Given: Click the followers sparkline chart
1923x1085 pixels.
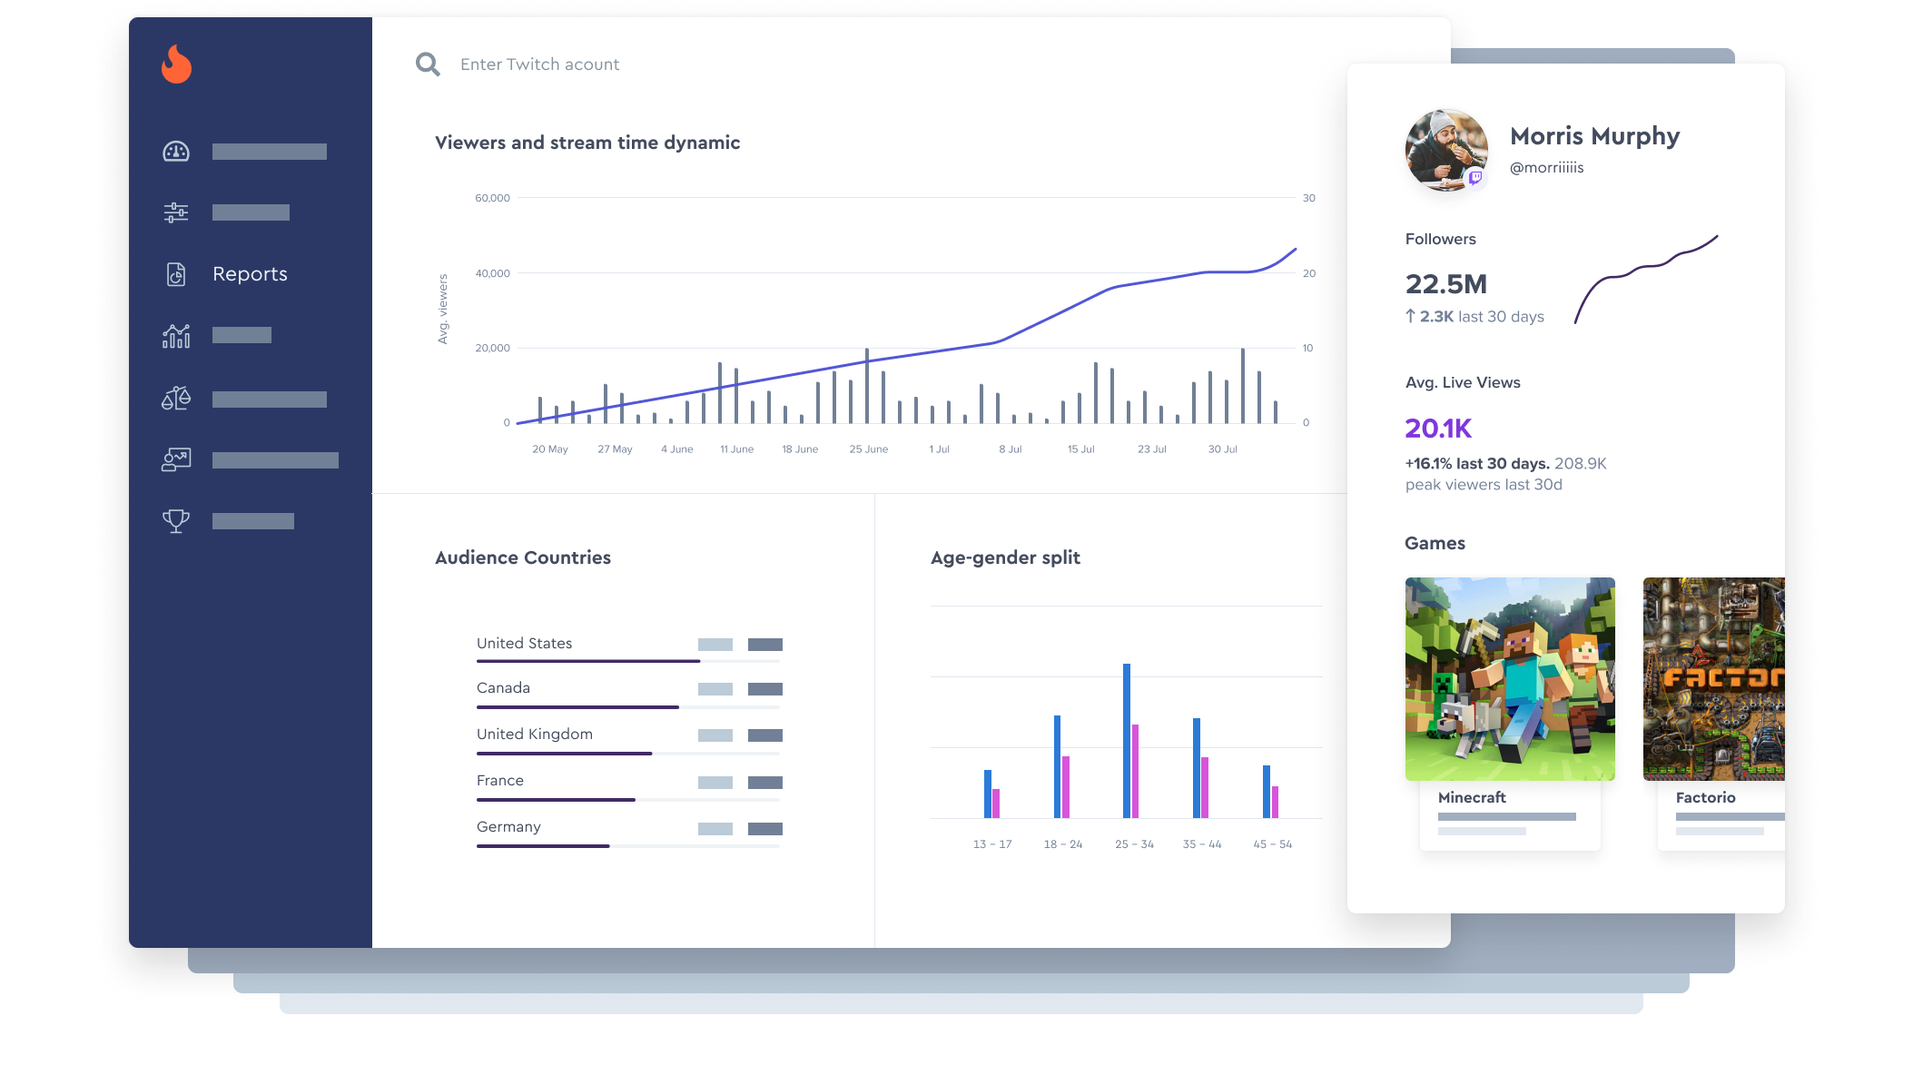Looking at the screenshot, I should 1645,279.
